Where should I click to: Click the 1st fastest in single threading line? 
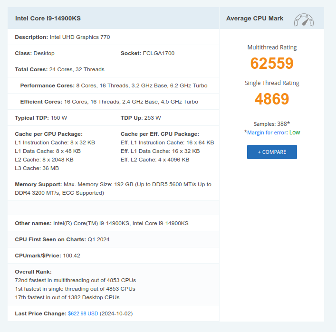(75, 289)
